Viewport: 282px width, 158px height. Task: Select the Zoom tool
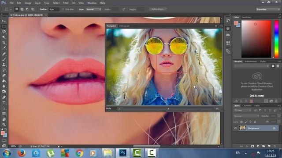[x=4, y=125]
